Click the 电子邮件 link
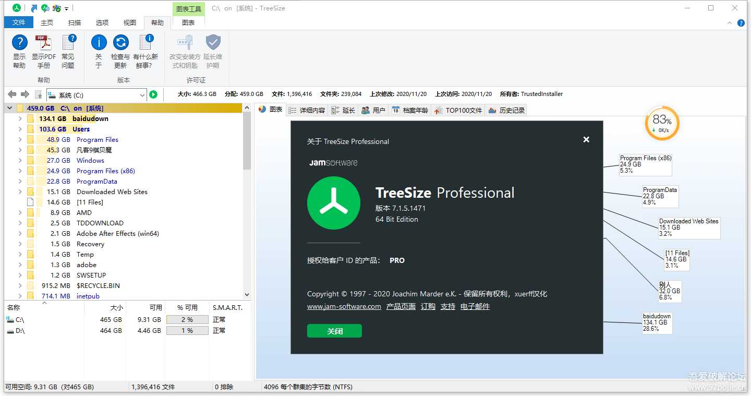Viewport: 751px width, 396px height. [475, 307]
